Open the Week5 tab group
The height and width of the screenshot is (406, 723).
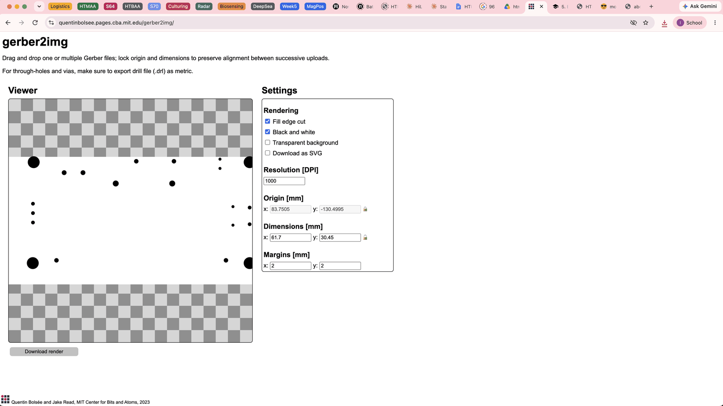tap(289, 6)
